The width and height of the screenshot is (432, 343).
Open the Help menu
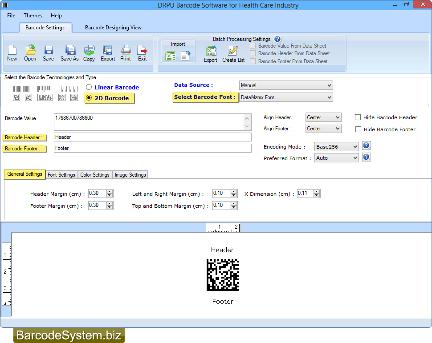(x=56, y=16)
